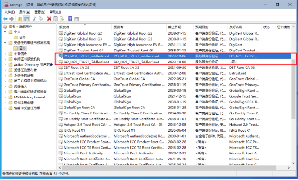Click the vertical scrollbar up arrow

pyautogui.click(x=293, y=26)
